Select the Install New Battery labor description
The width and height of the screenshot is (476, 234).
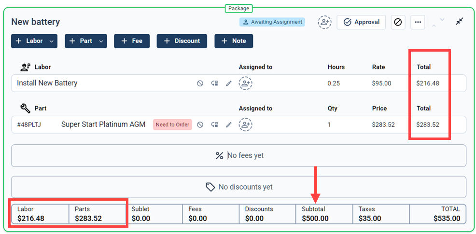pyautogui.click(x=47, y=83)
